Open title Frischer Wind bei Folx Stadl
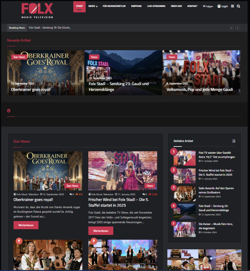The width and height of the screenshot is (250, 271). 119,202
